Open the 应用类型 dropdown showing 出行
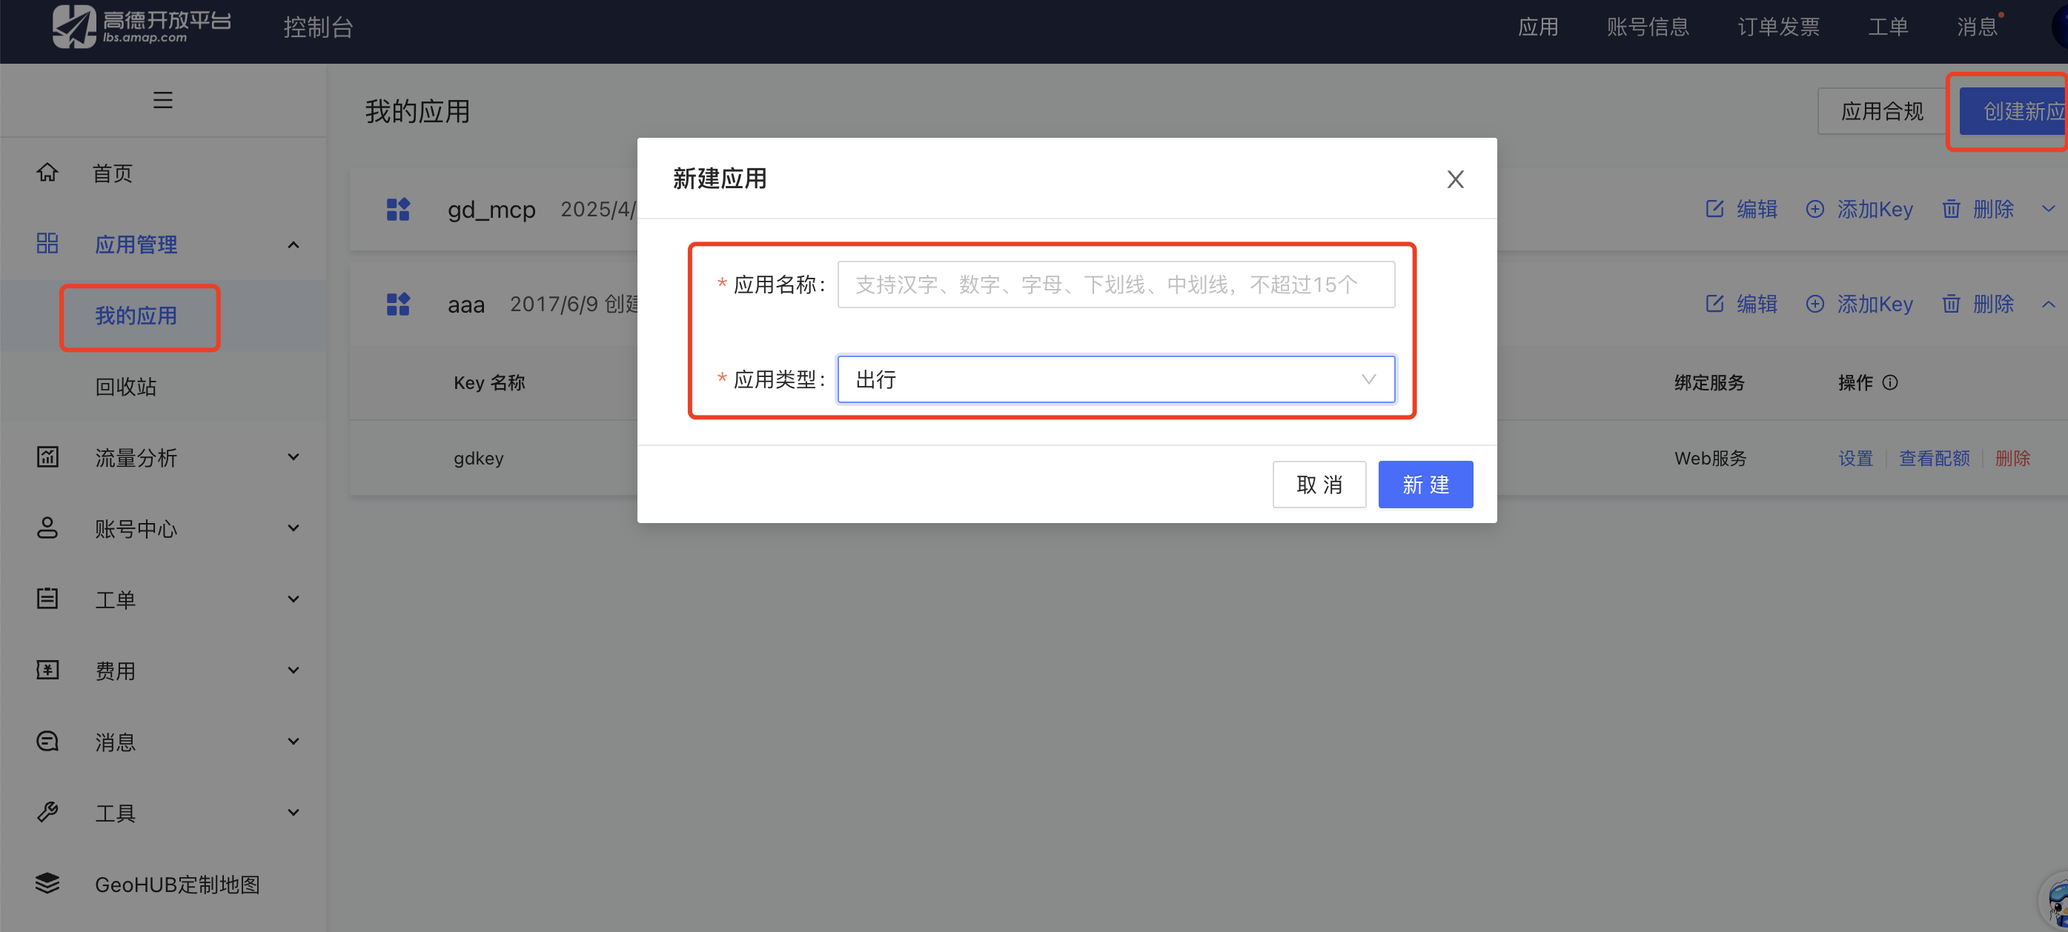Viewport: 2068px width, 932px height. pos(1115,379)
